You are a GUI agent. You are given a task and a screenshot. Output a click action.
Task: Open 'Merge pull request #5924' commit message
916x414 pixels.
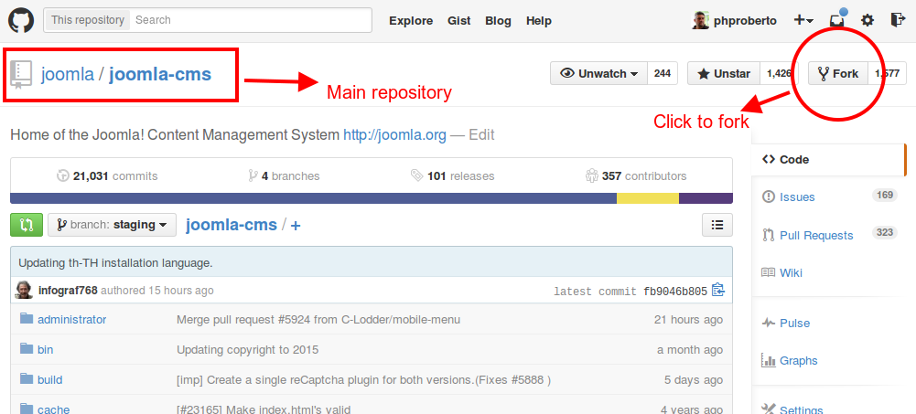pyautogui.click(x=318, y=320)
